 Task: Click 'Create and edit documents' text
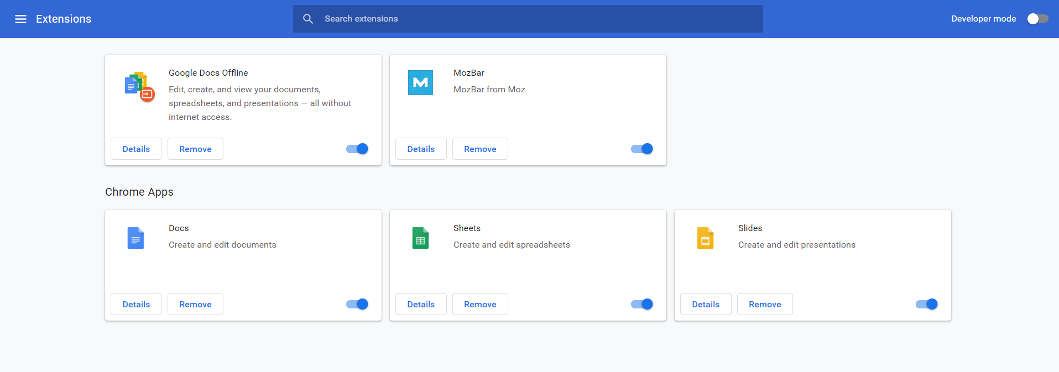pyautogui.click(x=222, y=245)
